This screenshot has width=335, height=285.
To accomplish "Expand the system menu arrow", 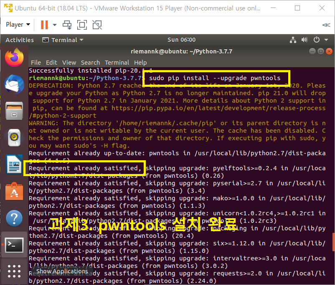I will point(326,40).
